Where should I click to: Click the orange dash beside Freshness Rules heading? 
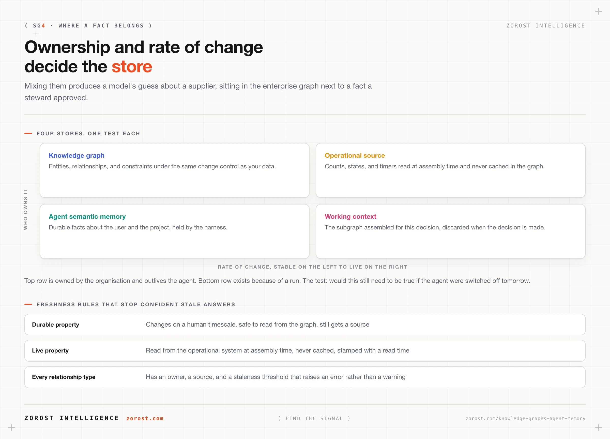click(28, 304)
